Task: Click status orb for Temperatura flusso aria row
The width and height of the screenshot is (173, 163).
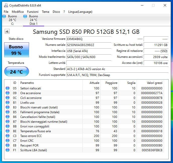Action: [8, 131]
